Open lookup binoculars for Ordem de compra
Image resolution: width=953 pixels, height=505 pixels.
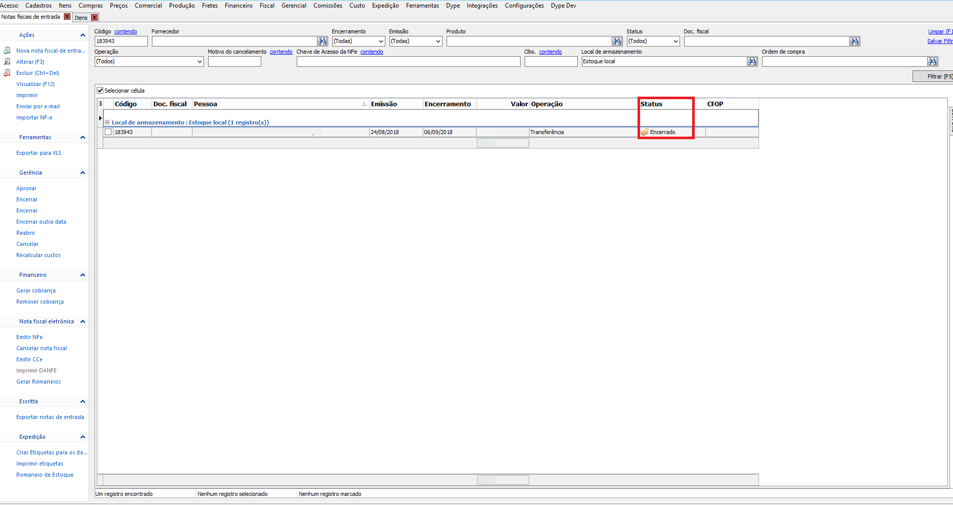(x=932, y=61)
